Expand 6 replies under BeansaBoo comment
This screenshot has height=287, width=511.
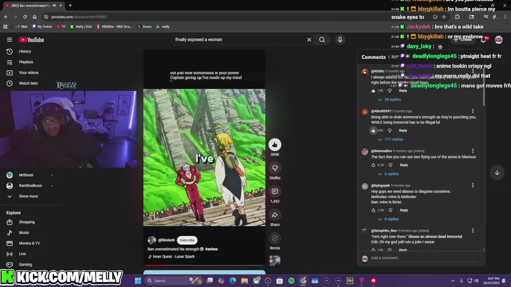[x=388, y=174]
